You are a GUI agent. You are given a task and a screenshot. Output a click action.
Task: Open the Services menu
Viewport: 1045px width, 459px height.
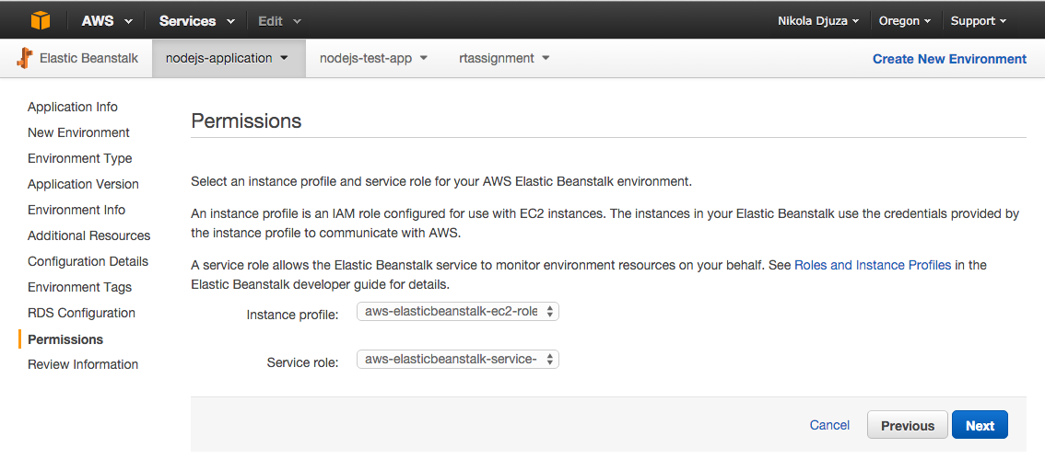click(x=197, y=20)
